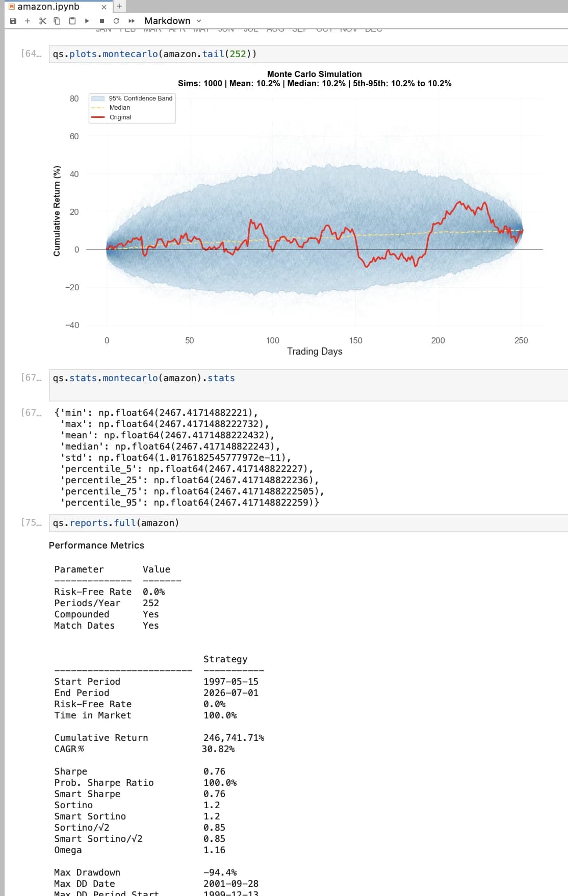Click the [64 cell execution prompt
Screen dimensions: 568x896
pos(31,54)
